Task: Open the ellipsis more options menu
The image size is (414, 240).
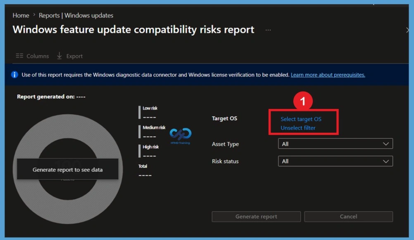Action: pos(268,30)
